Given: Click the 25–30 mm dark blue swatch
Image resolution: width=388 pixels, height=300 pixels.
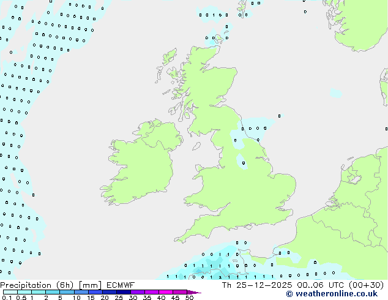Looking at the screenshot, I should 123,292.
